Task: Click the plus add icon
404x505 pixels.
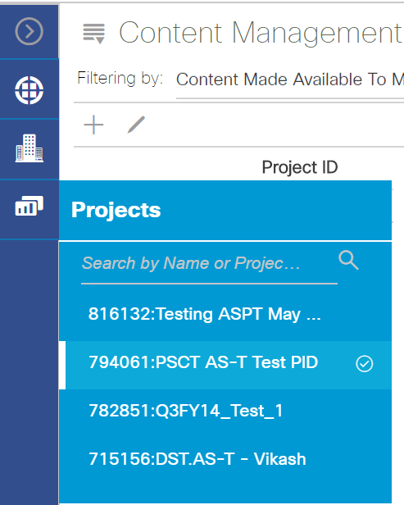Action: coord(93,125)
